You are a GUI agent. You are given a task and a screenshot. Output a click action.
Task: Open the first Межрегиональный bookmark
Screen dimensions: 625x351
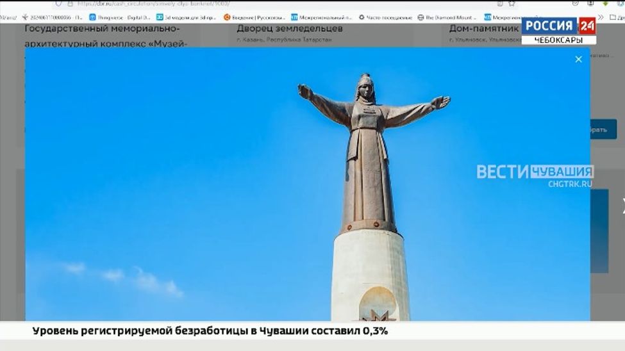coord(321,17)
